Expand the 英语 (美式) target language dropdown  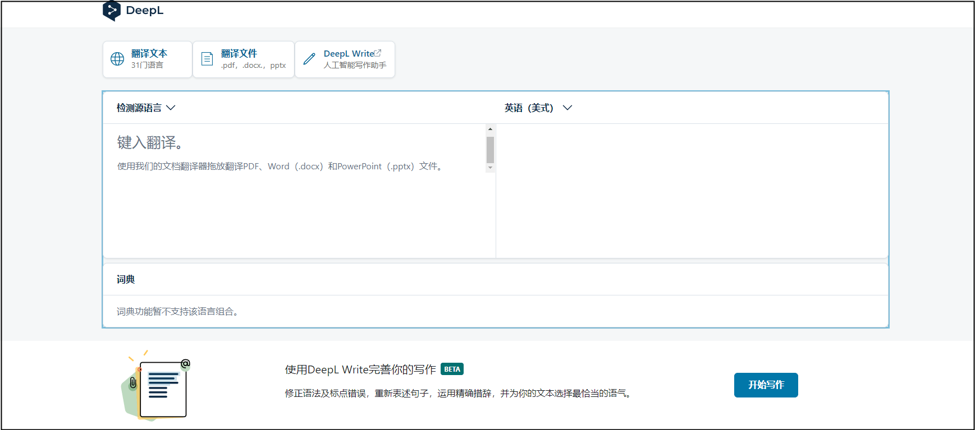(529, 108)
